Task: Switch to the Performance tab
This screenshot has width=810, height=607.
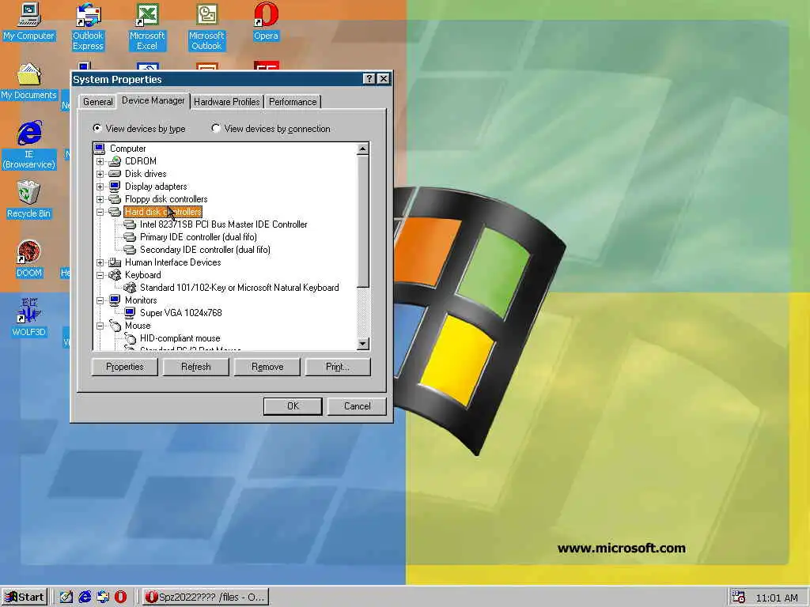Action: 293,102
